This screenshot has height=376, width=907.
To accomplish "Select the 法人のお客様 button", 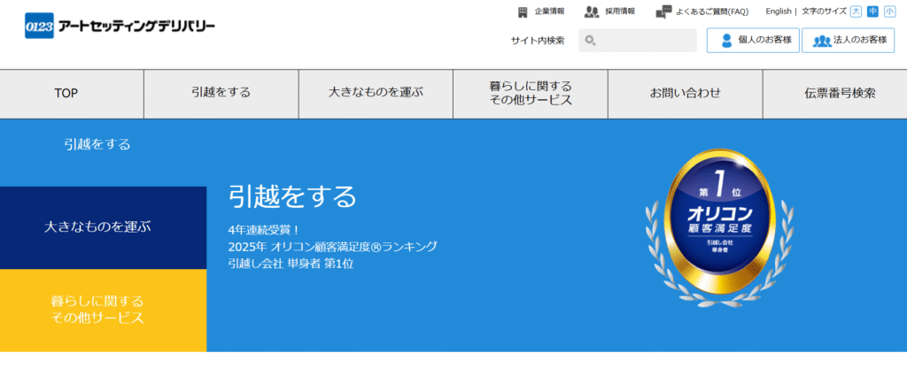I will tap(848, 41).
